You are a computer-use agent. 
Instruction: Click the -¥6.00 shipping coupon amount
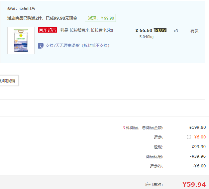pos(199,166)
